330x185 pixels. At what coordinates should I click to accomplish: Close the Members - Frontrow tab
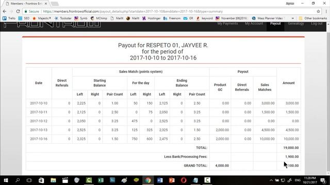click(x=46, y=4)
